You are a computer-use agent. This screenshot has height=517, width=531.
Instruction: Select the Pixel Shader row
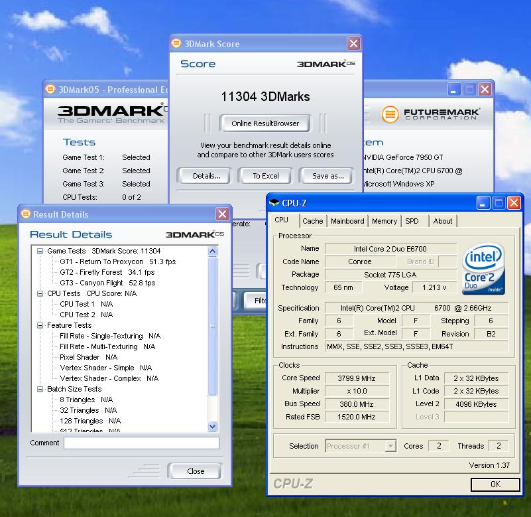(88, 357)
